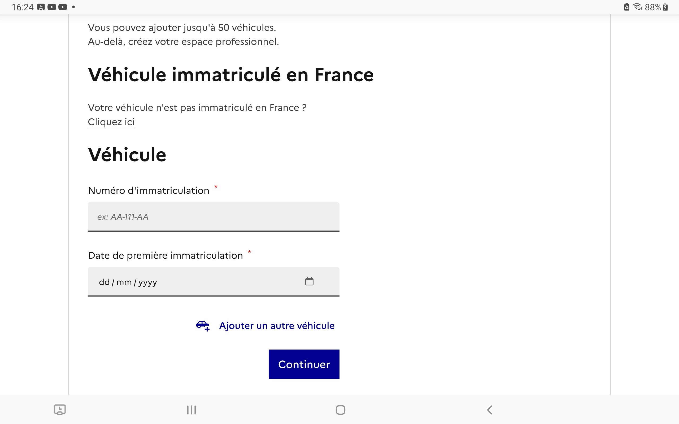Tap the screen-time notification icon in status bar
679x424 pixels.
click(41, 7)
